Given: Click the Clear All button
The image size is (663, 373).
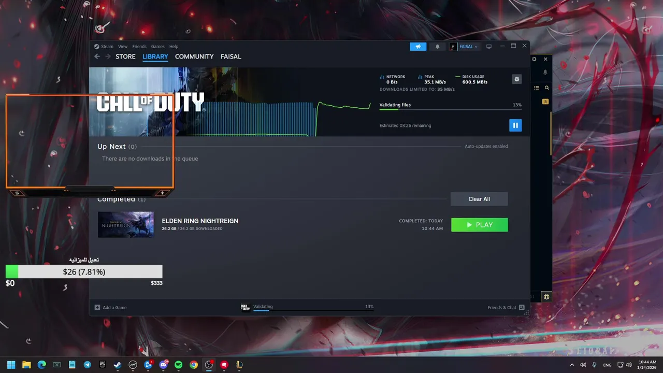Looking at the screenshot, I should coord(479,199).
